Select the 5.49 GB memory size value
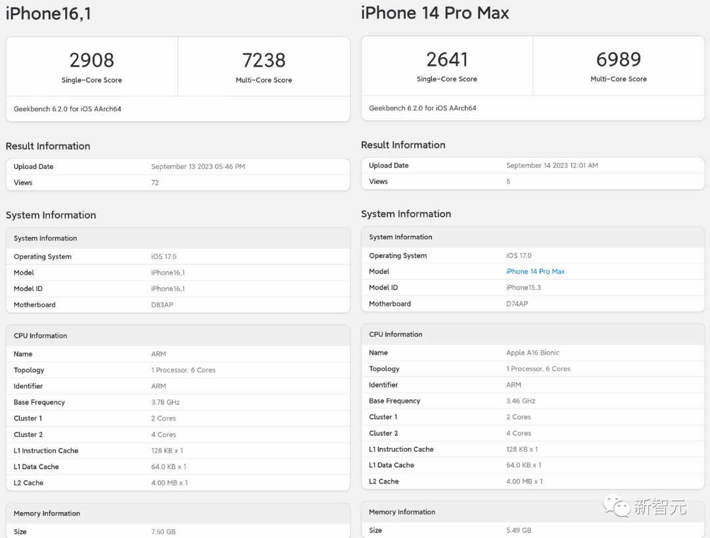The height and width of the screenshot is (538, 710). (519, 530)
